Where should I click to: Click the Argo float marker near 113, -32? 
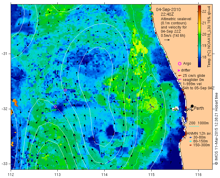[x=55, y=107]
